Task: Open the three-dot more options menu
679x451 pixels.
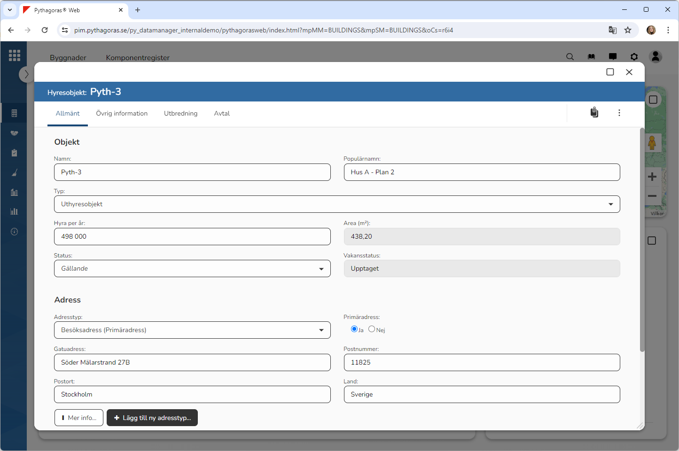Action: coord(619,113)
